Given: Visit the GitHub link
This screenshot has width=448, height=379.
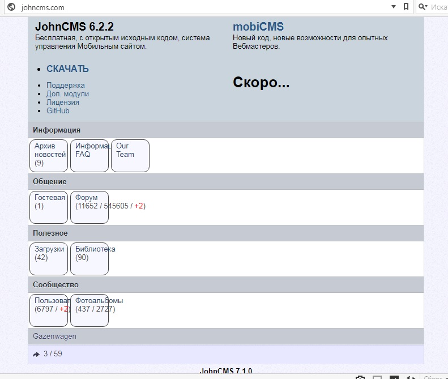Looking at the screenshot, I should click(x=58, y=111).
